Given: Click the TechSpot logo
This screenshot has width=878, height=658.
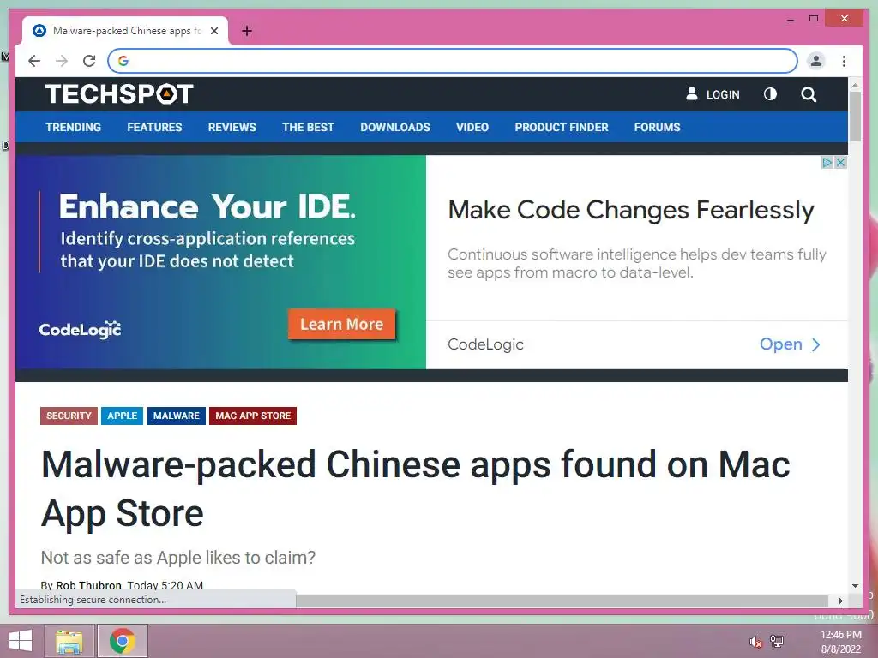Looking at the screenshot, I should pyautogui.click(x=119, y=93).
